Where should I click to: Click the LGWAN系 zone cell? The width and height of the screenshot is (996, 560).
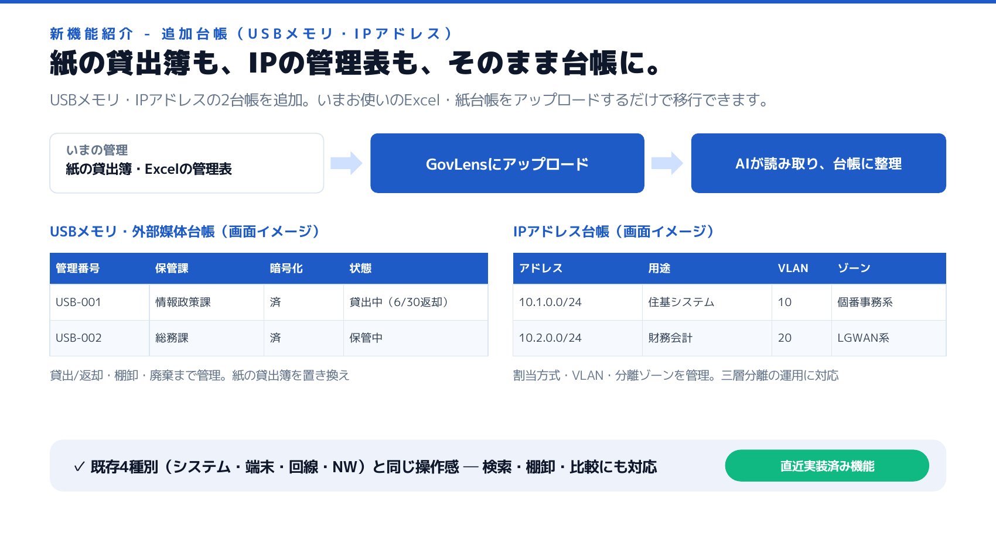pos(889,338)
